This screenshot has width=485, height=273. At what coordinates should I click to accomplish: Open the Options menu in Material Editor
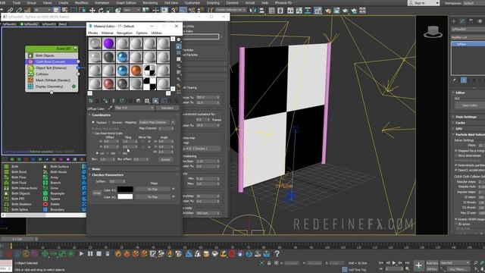pos(142,33)
